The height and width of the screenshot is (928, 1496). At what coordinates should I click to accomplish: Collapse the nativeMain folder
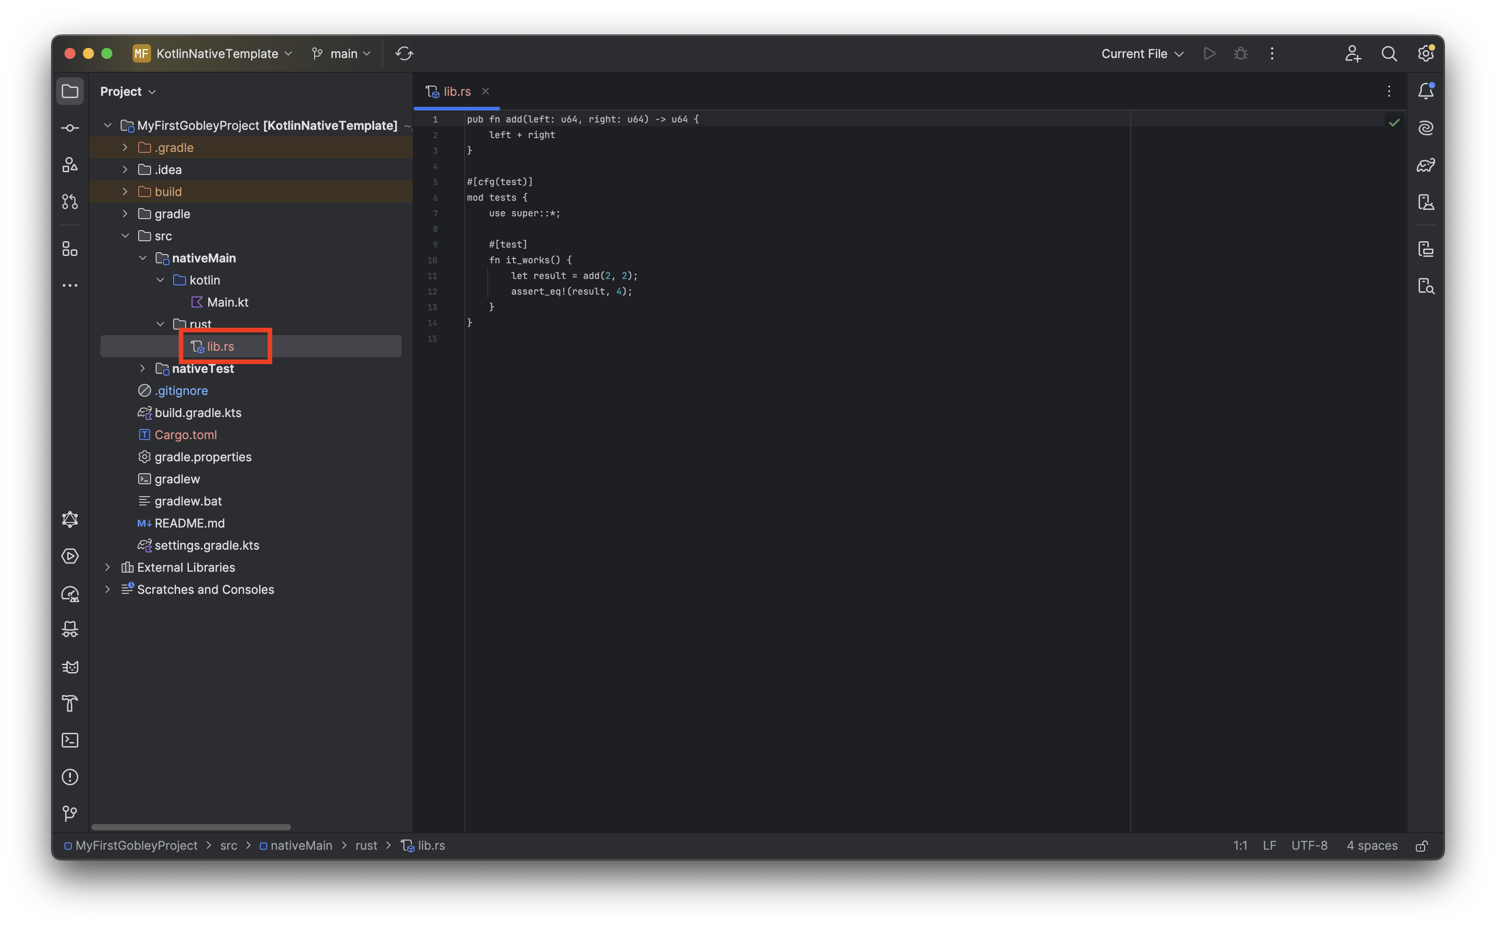coord(142,258)
